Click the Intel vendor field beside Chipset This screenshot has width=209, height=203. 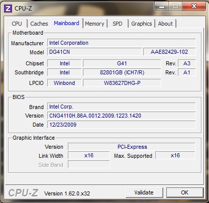point(64,63)
